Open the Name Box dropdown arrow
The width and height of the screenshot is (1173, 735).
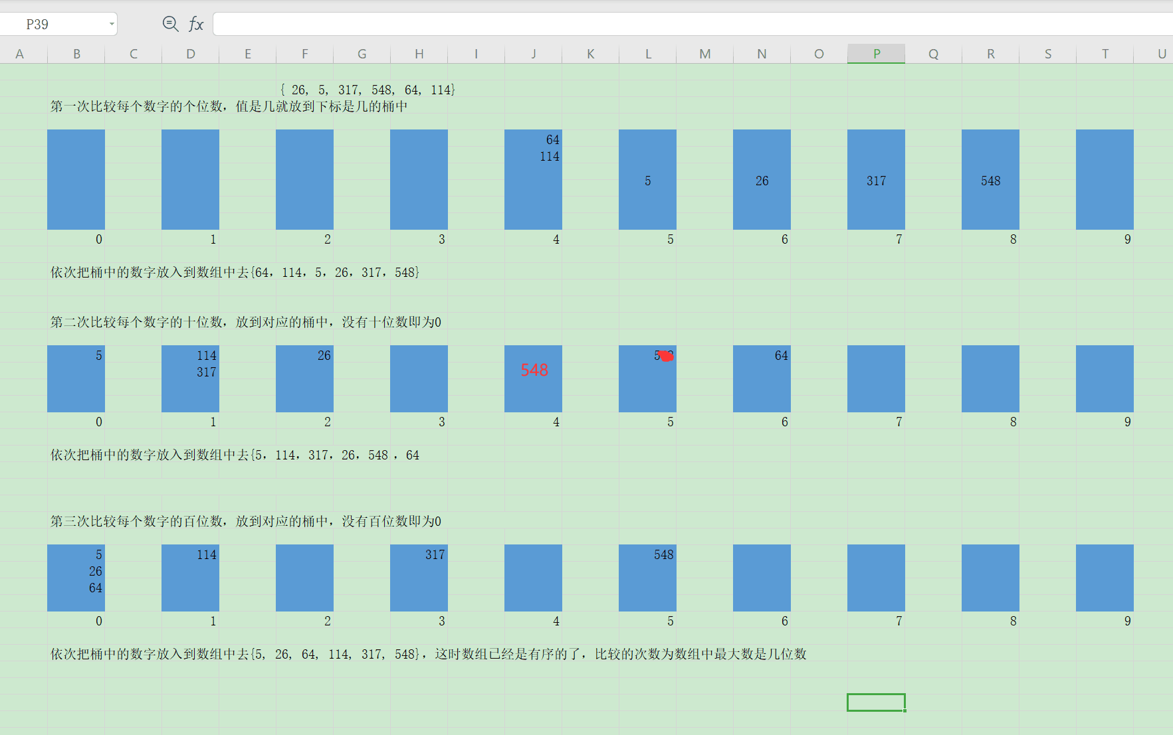pyautogui.click(x=112, y=25)
